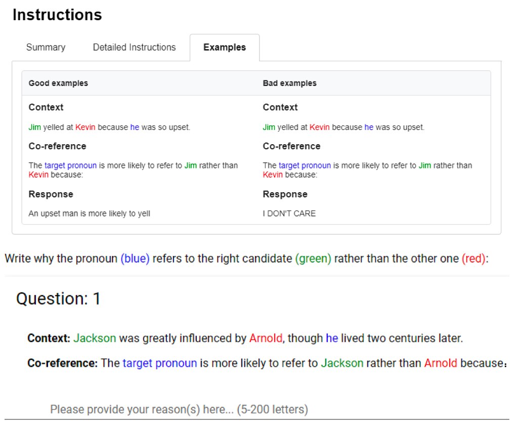This screenshot has height=430, width=520.
Task: Click '(red)' in the writing prompt
Action: tap(473, 259)
